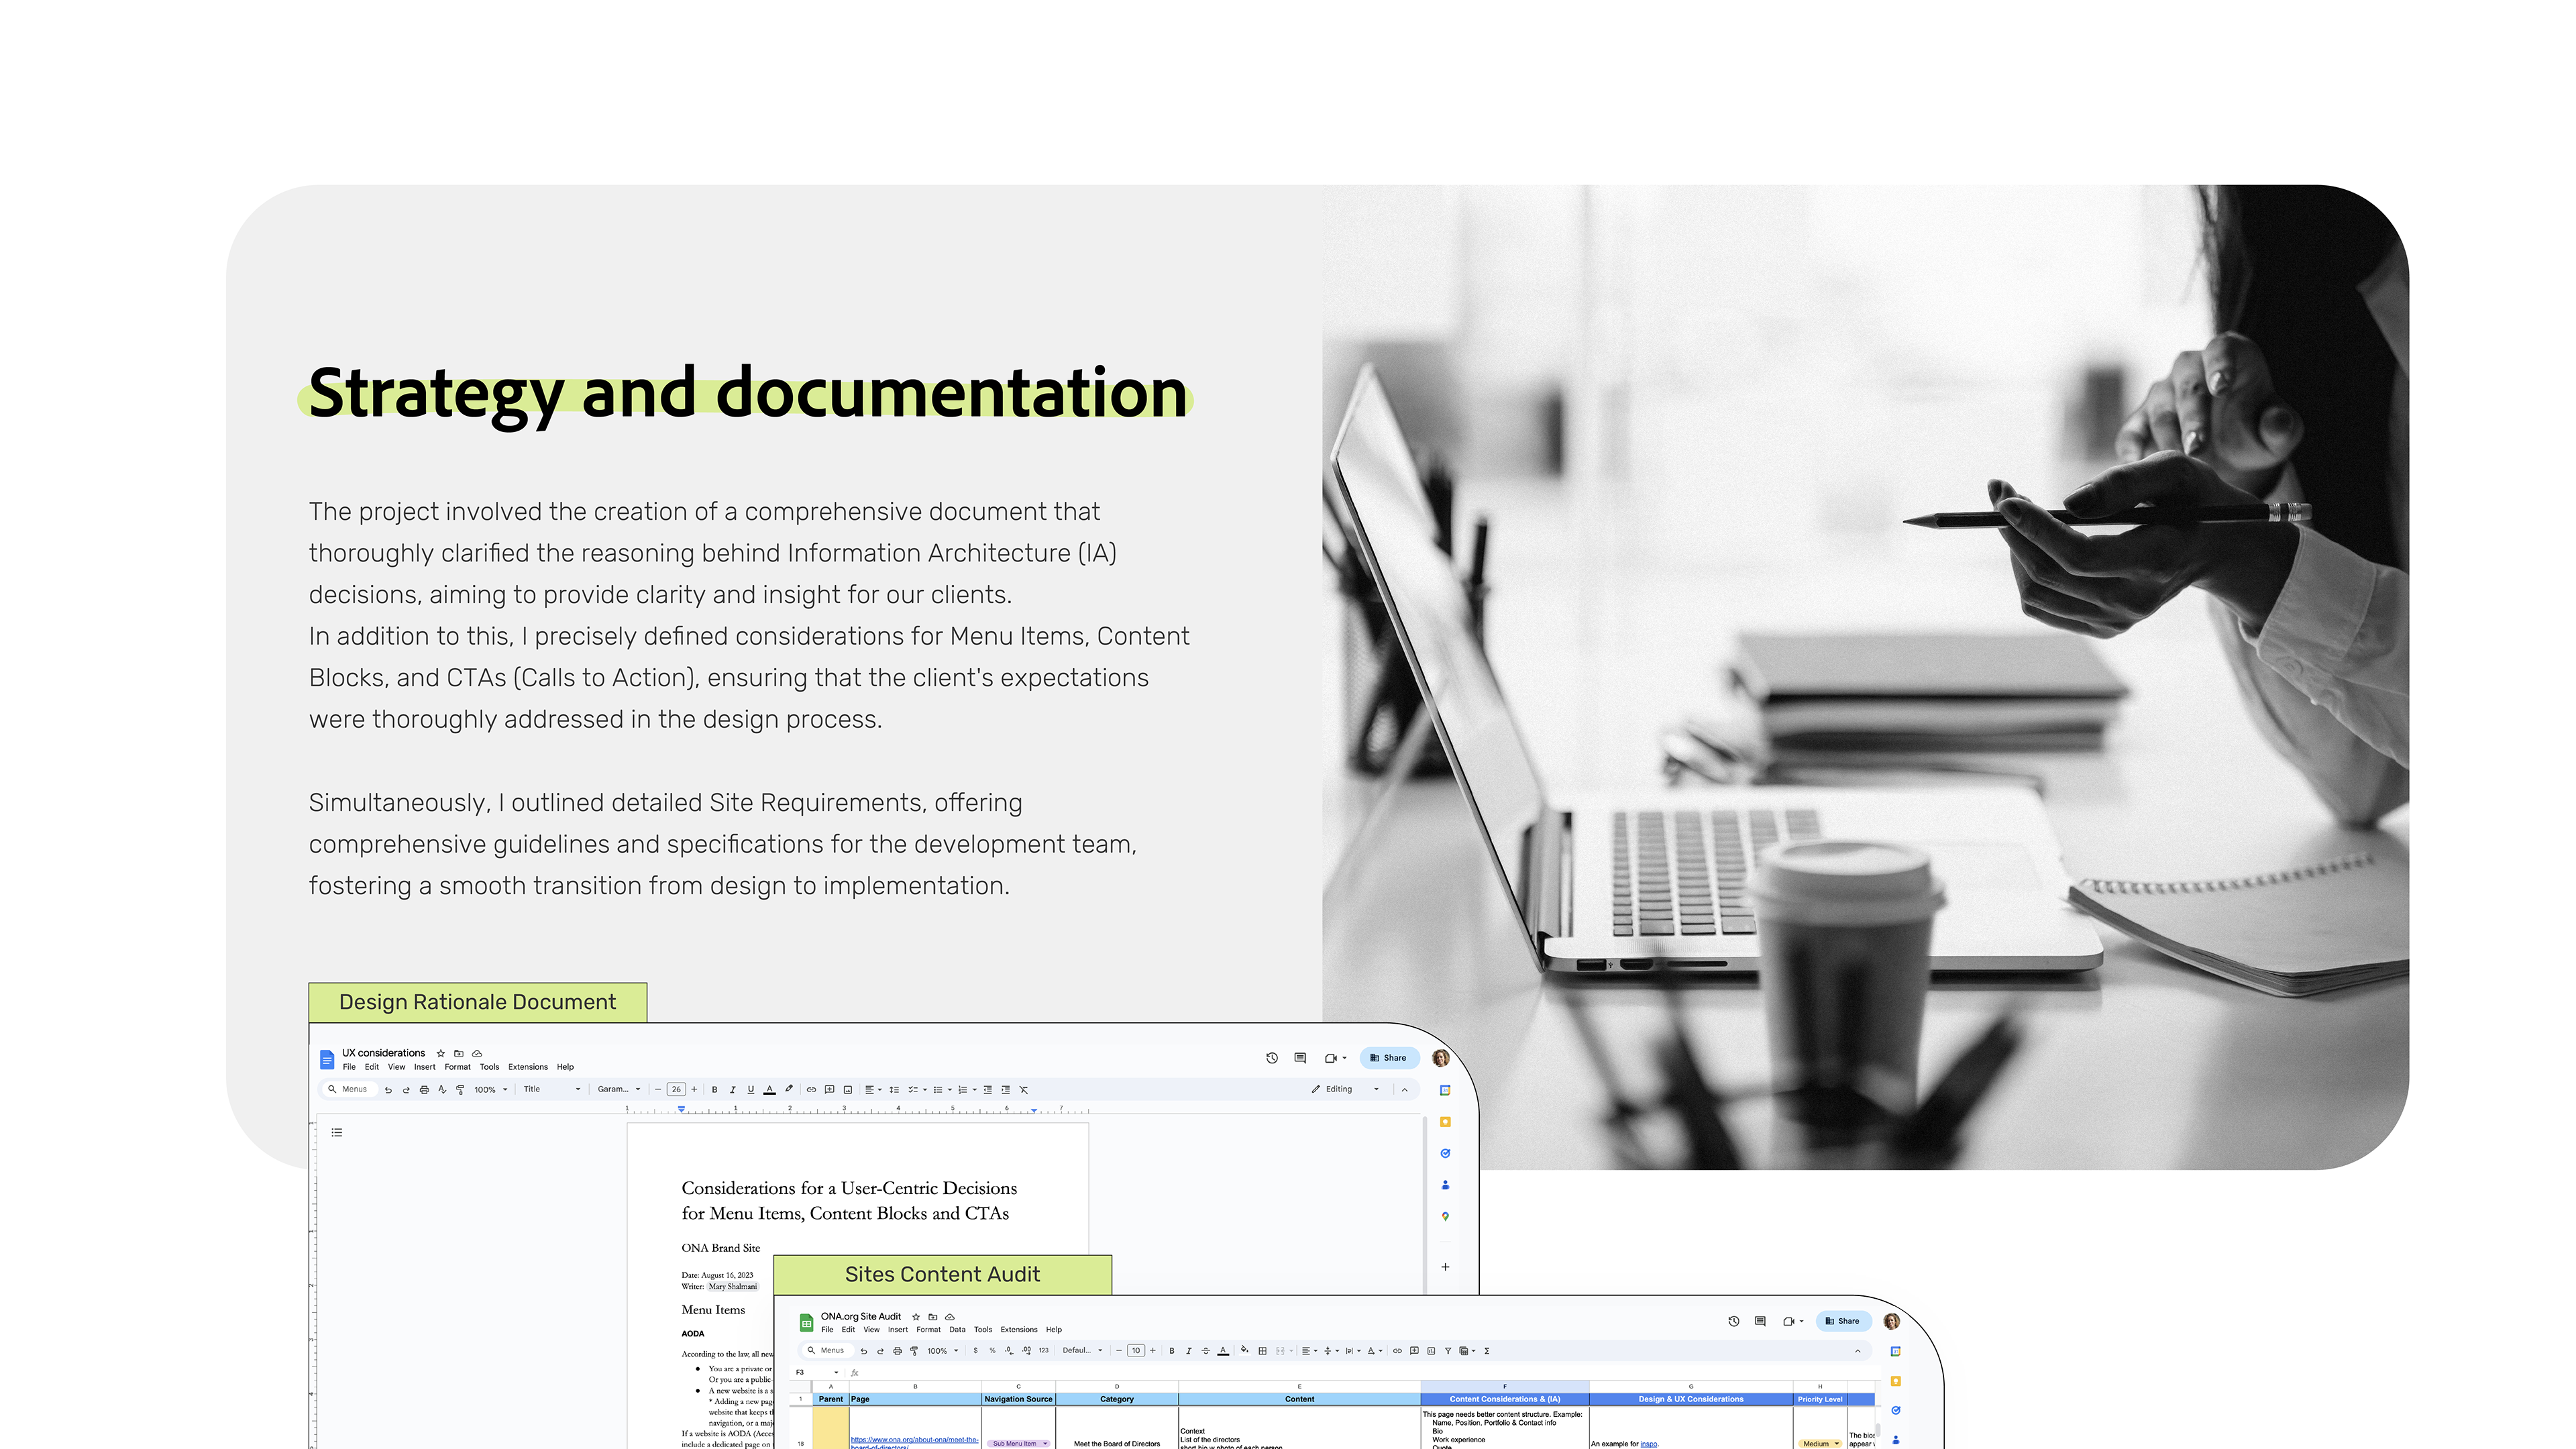The image size is (2576, 1449).
Task: Open the Title paragraph style dropdown
Action: click(x=551, y=1089)
